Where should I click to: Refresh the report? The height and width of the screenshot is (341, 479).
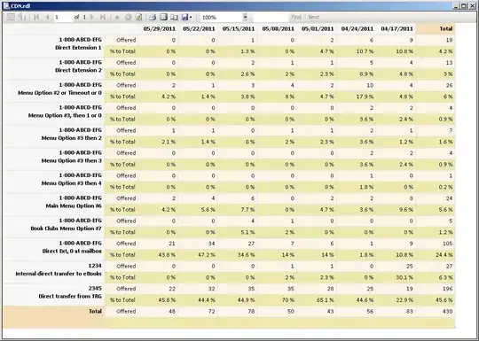[139, 17]
